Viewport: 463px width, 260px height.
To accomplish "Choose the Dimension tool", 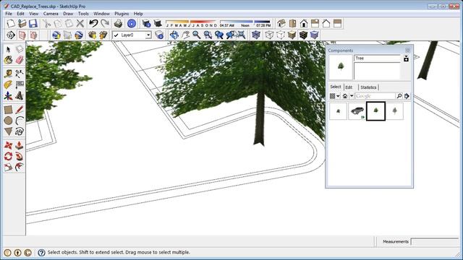I will 20,74.
